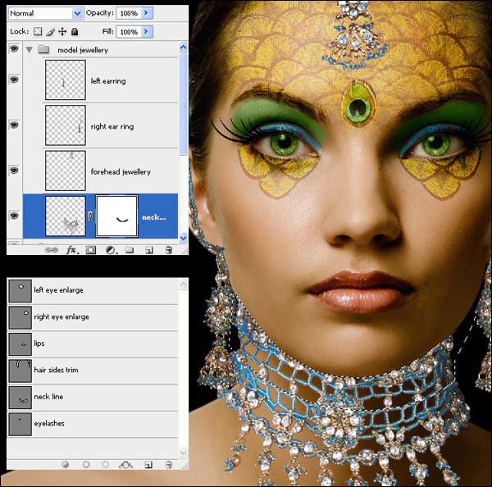The image size is (492, 487).
Task: Open the Opacity slider arrow
Action: coord(145,14)
